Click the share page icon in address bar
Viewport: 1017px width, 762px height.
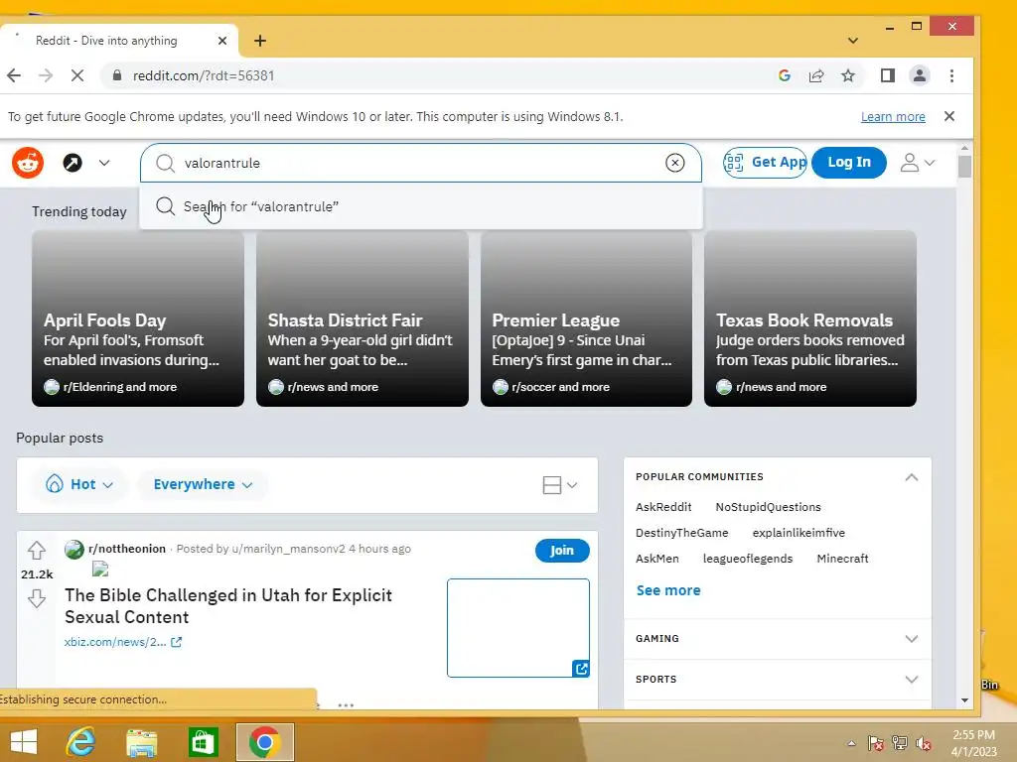[x=816, y=75]
